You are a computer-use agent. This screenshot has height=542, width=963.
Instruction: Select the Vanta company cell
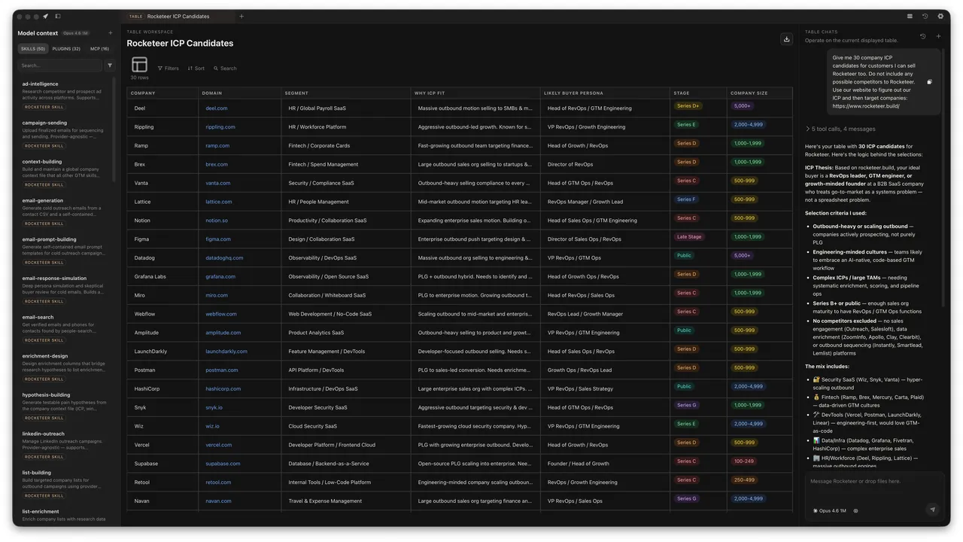click(x=163, y=183)
